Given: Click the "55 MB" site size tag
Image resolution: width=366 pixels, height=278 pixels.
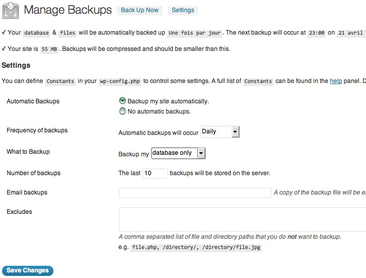Looking at the screenshot, I should point(49,50).
